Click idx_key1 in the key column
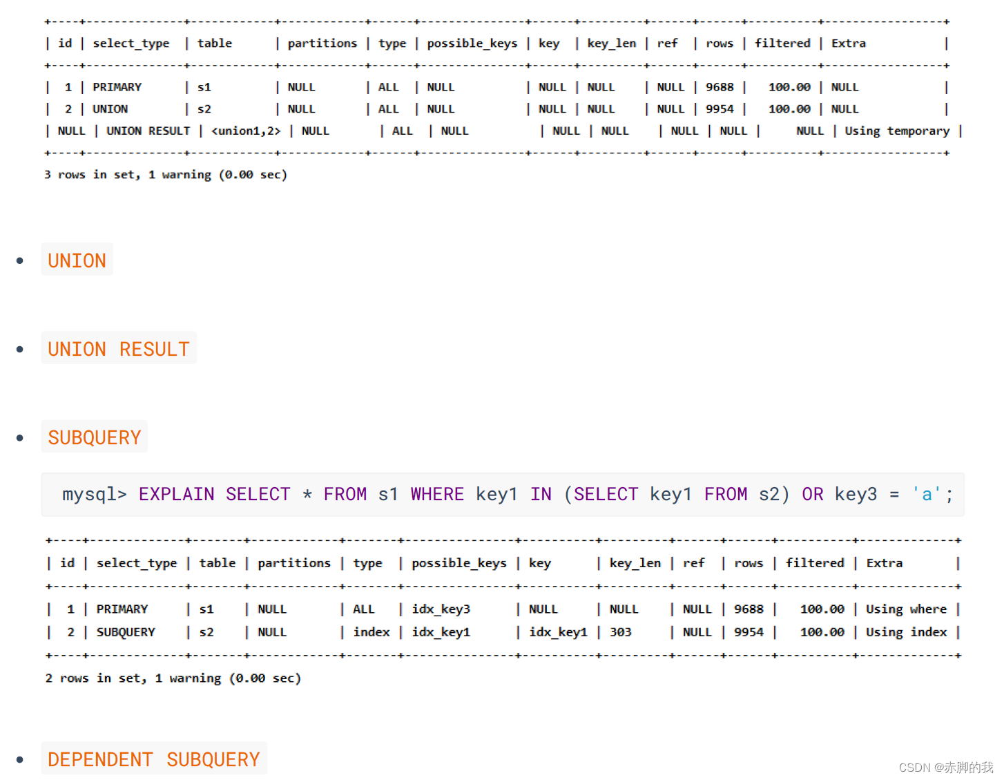1004x780 pixels. coord(558,632)
